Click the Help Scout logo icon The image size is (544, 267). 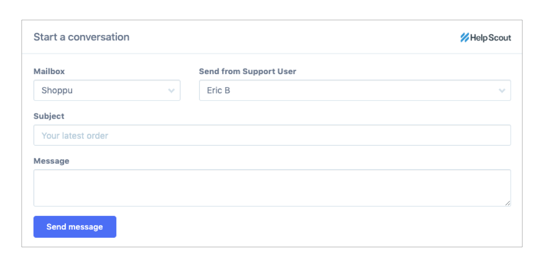464,38
